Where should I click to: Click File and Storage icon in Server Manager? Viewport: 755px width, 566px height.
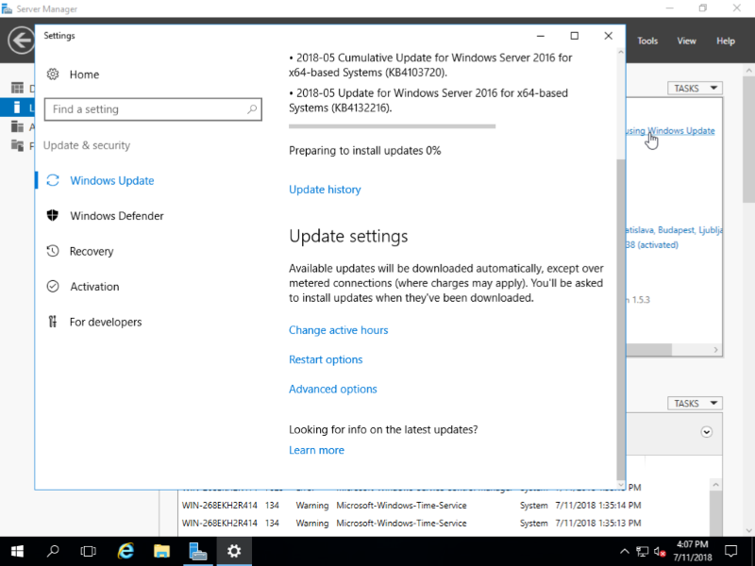tap(17, 145)
